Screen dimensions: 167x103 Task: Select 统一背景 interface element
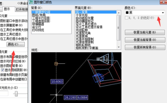pyautogui.click(x=96, y=12)
